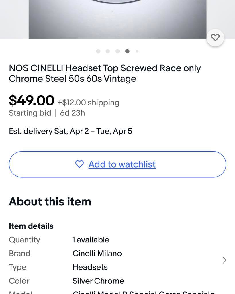Click the '6d 23h' time remaining

[x=73, y=113]
